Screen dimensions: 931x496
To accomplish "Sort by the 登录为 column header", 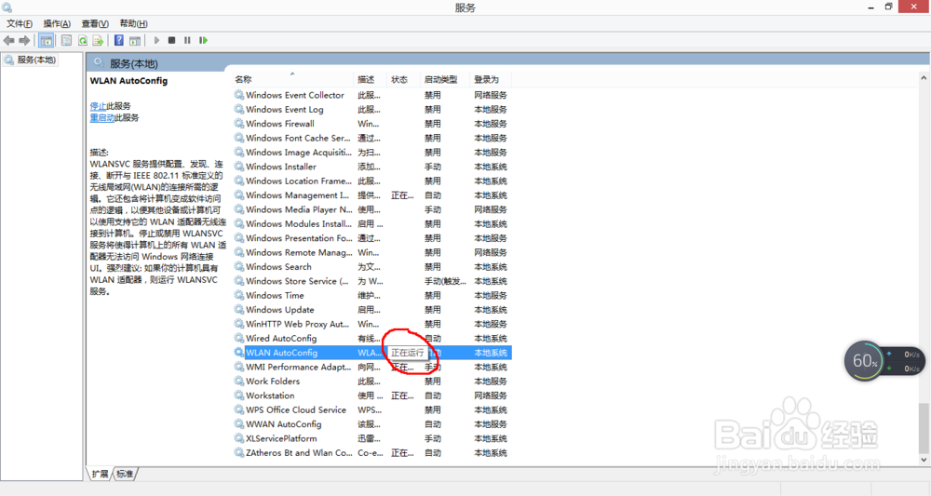I will pos(491,79).
